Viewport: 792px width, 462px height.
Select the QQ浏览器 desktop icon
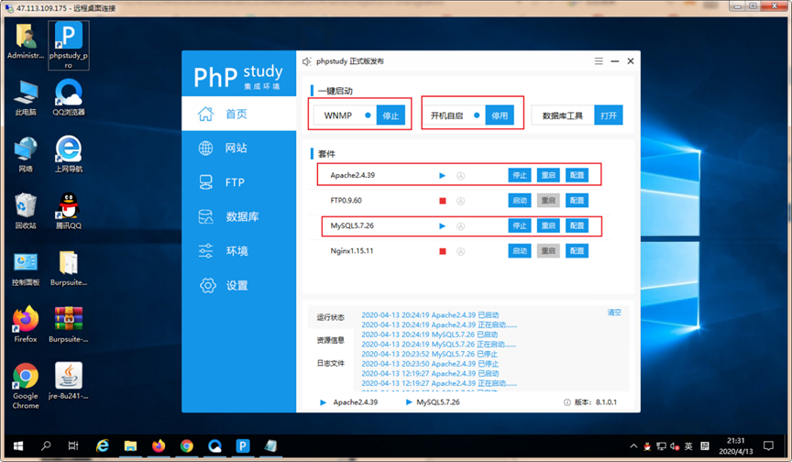[x=69, y=97]
